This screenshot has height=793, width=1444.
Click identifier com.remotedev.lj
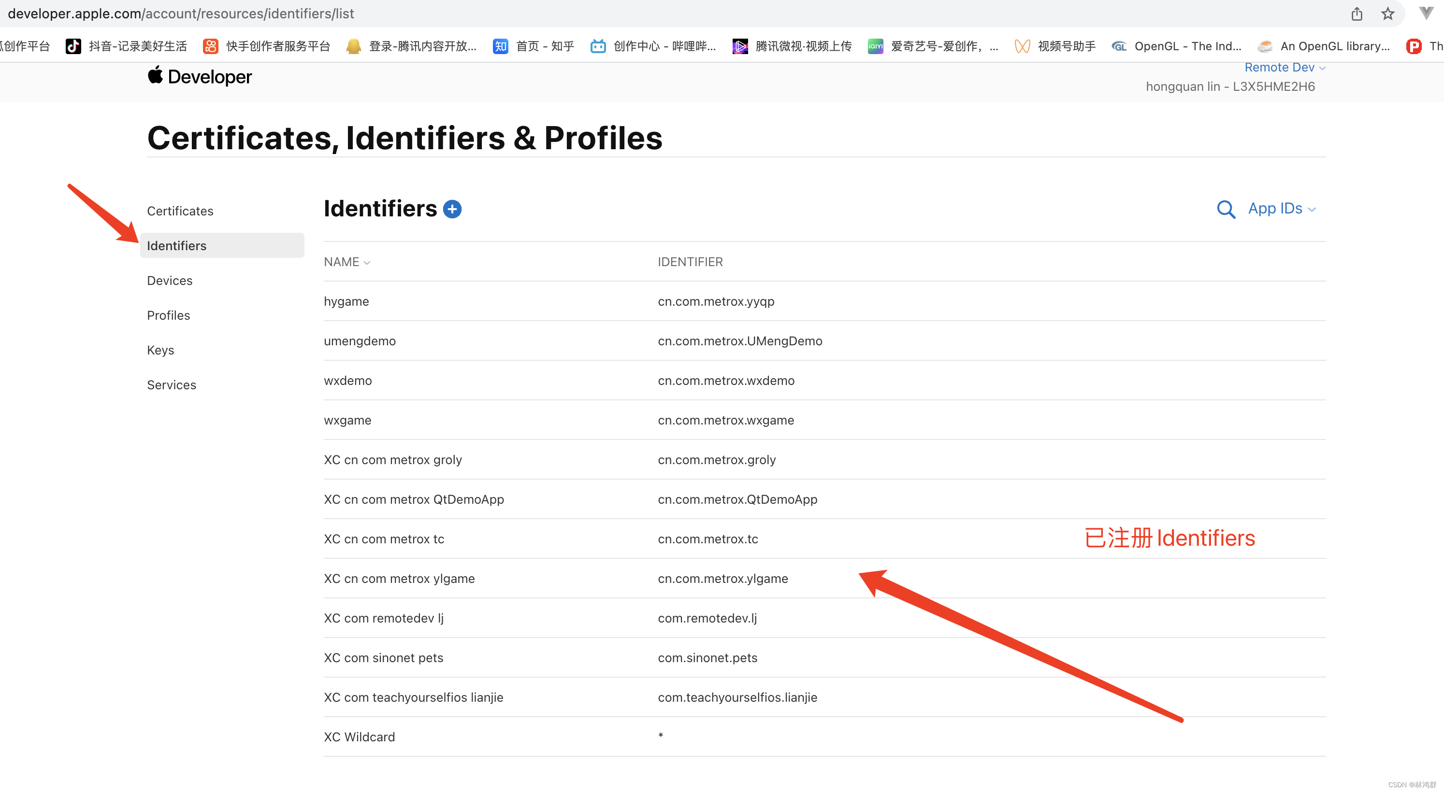click(x=707, y=618)
